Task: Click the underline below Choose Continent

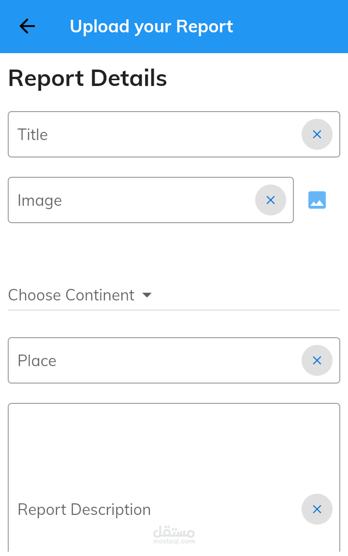Action: (x=242, y=310)
